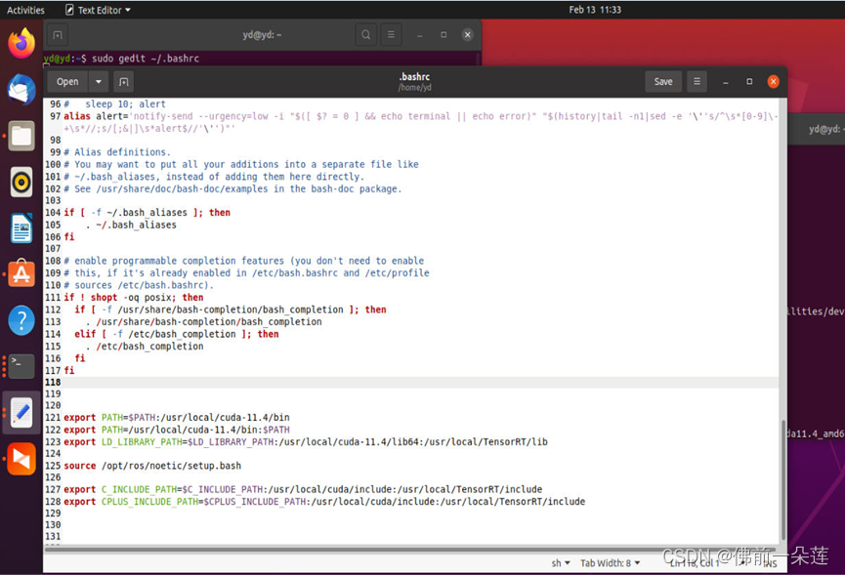
Task: Click '# sources /etc/bash.bashrc).' comment line
Action: tap(139, 285)
